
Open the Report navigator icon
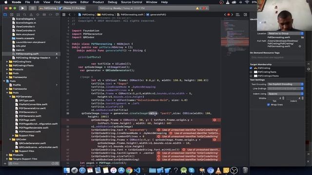click(x=57, y=15)
